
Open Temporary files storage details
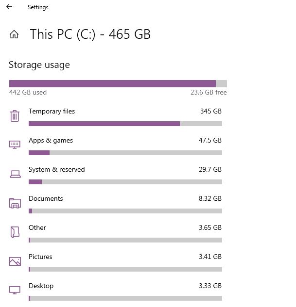point(52,112)
